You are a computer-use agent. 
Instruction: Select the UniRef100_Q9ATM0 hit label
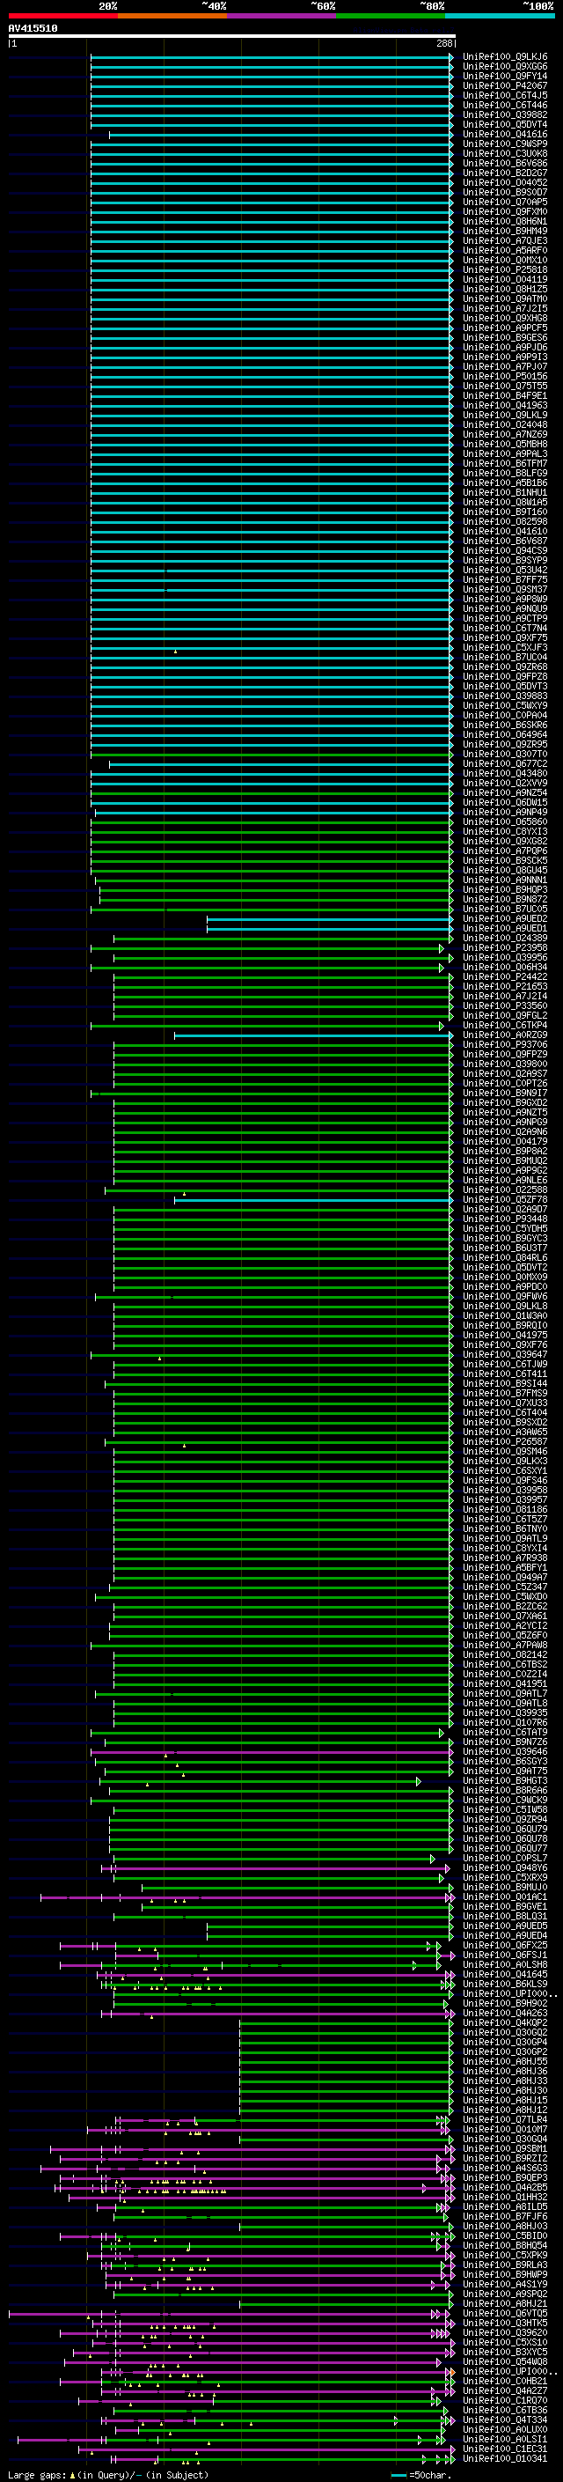pos(505,298)
